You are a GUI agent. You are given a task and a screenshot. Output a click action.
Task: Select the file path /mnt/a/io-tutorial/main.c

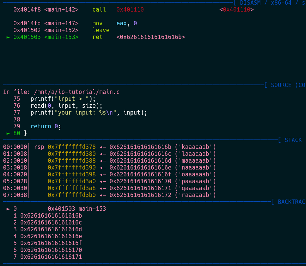click(77, 92)
